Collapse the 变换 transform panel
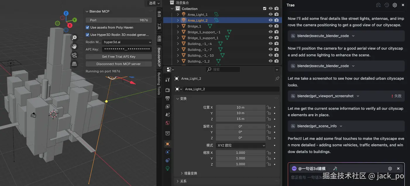The height and width of the screenshot is (186, 410). pyautogui.click(x=178, y=99)
